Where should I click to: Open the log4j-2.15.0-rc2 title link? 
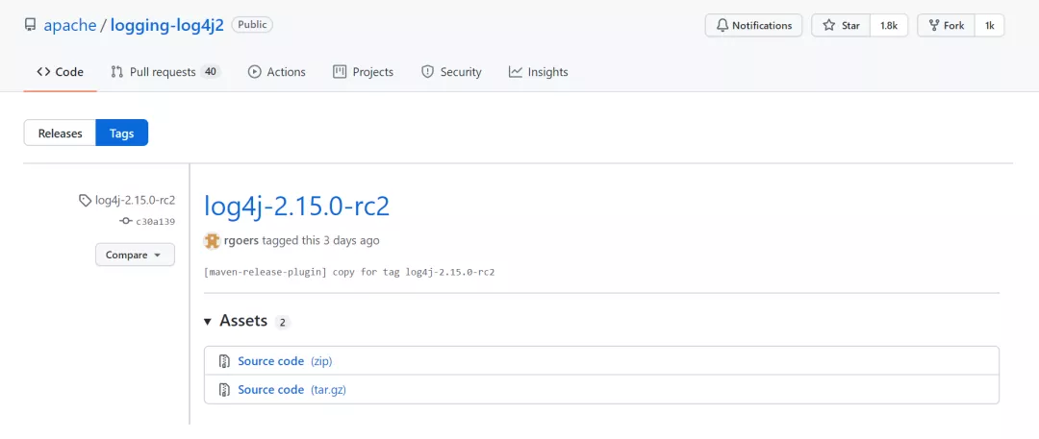coord(296,207)
